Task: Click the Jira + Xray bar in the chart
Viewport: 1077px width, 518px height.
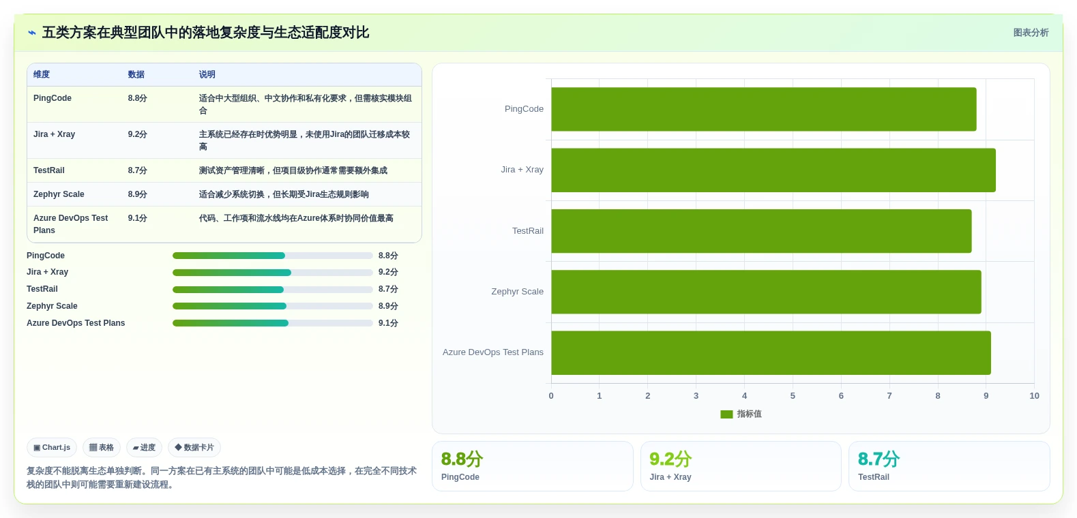Action: click(x=773, y=170)
